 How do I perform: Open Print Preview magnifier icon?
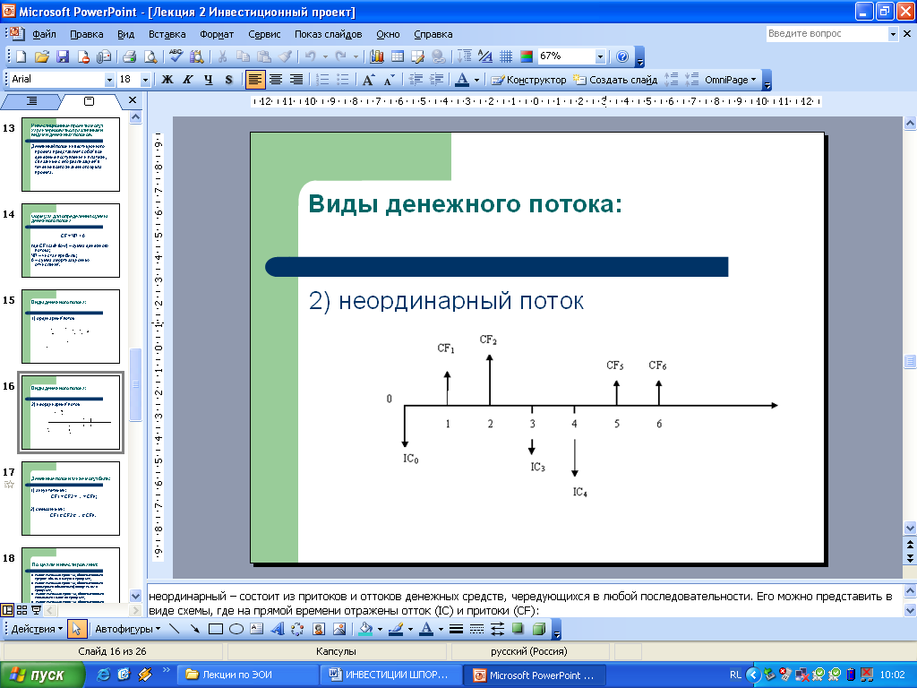pos(150,56)
